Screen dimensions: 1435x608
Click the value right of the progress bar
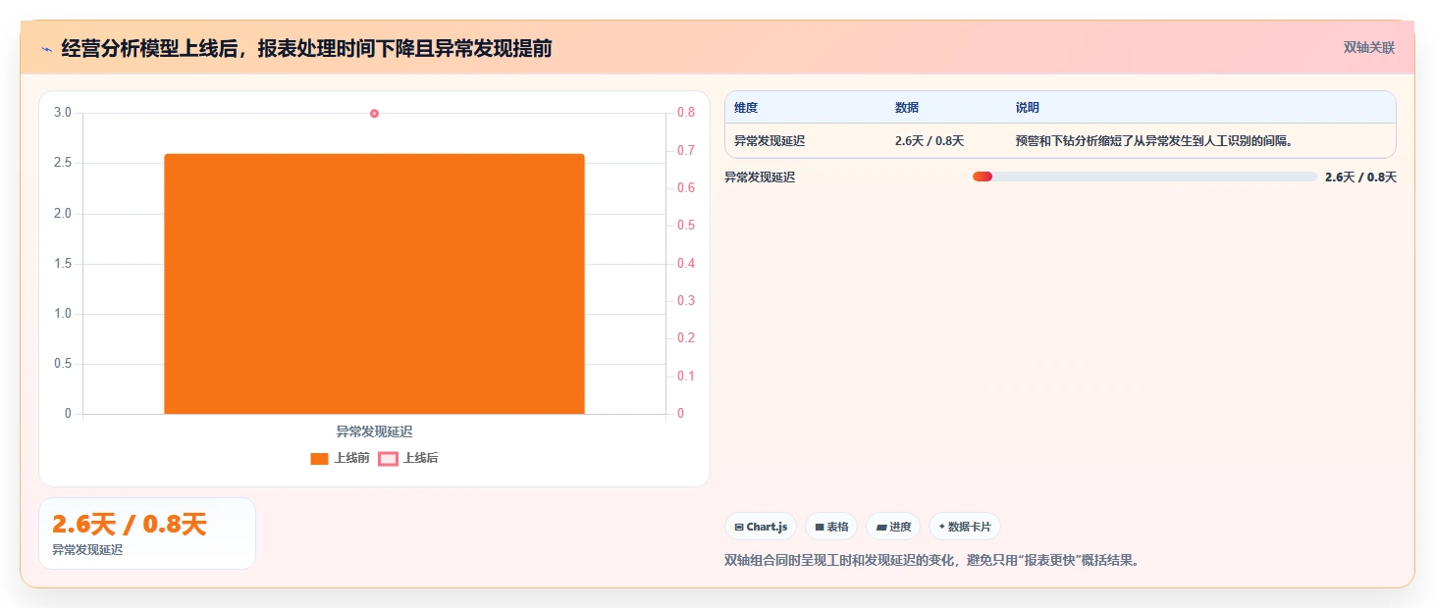1360,177
